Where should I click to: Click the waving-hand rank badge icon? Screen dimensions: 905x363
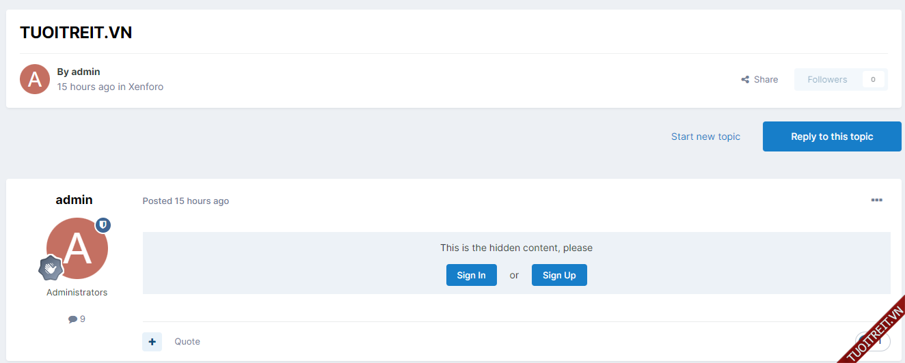(51, 268)
